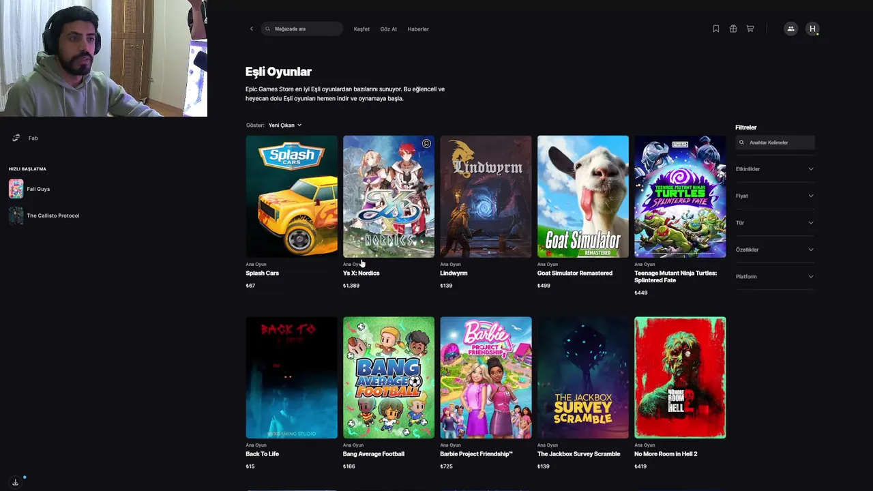
Task: Open the Yeni Çıkan sort dropdown
Action: [285, 125]
